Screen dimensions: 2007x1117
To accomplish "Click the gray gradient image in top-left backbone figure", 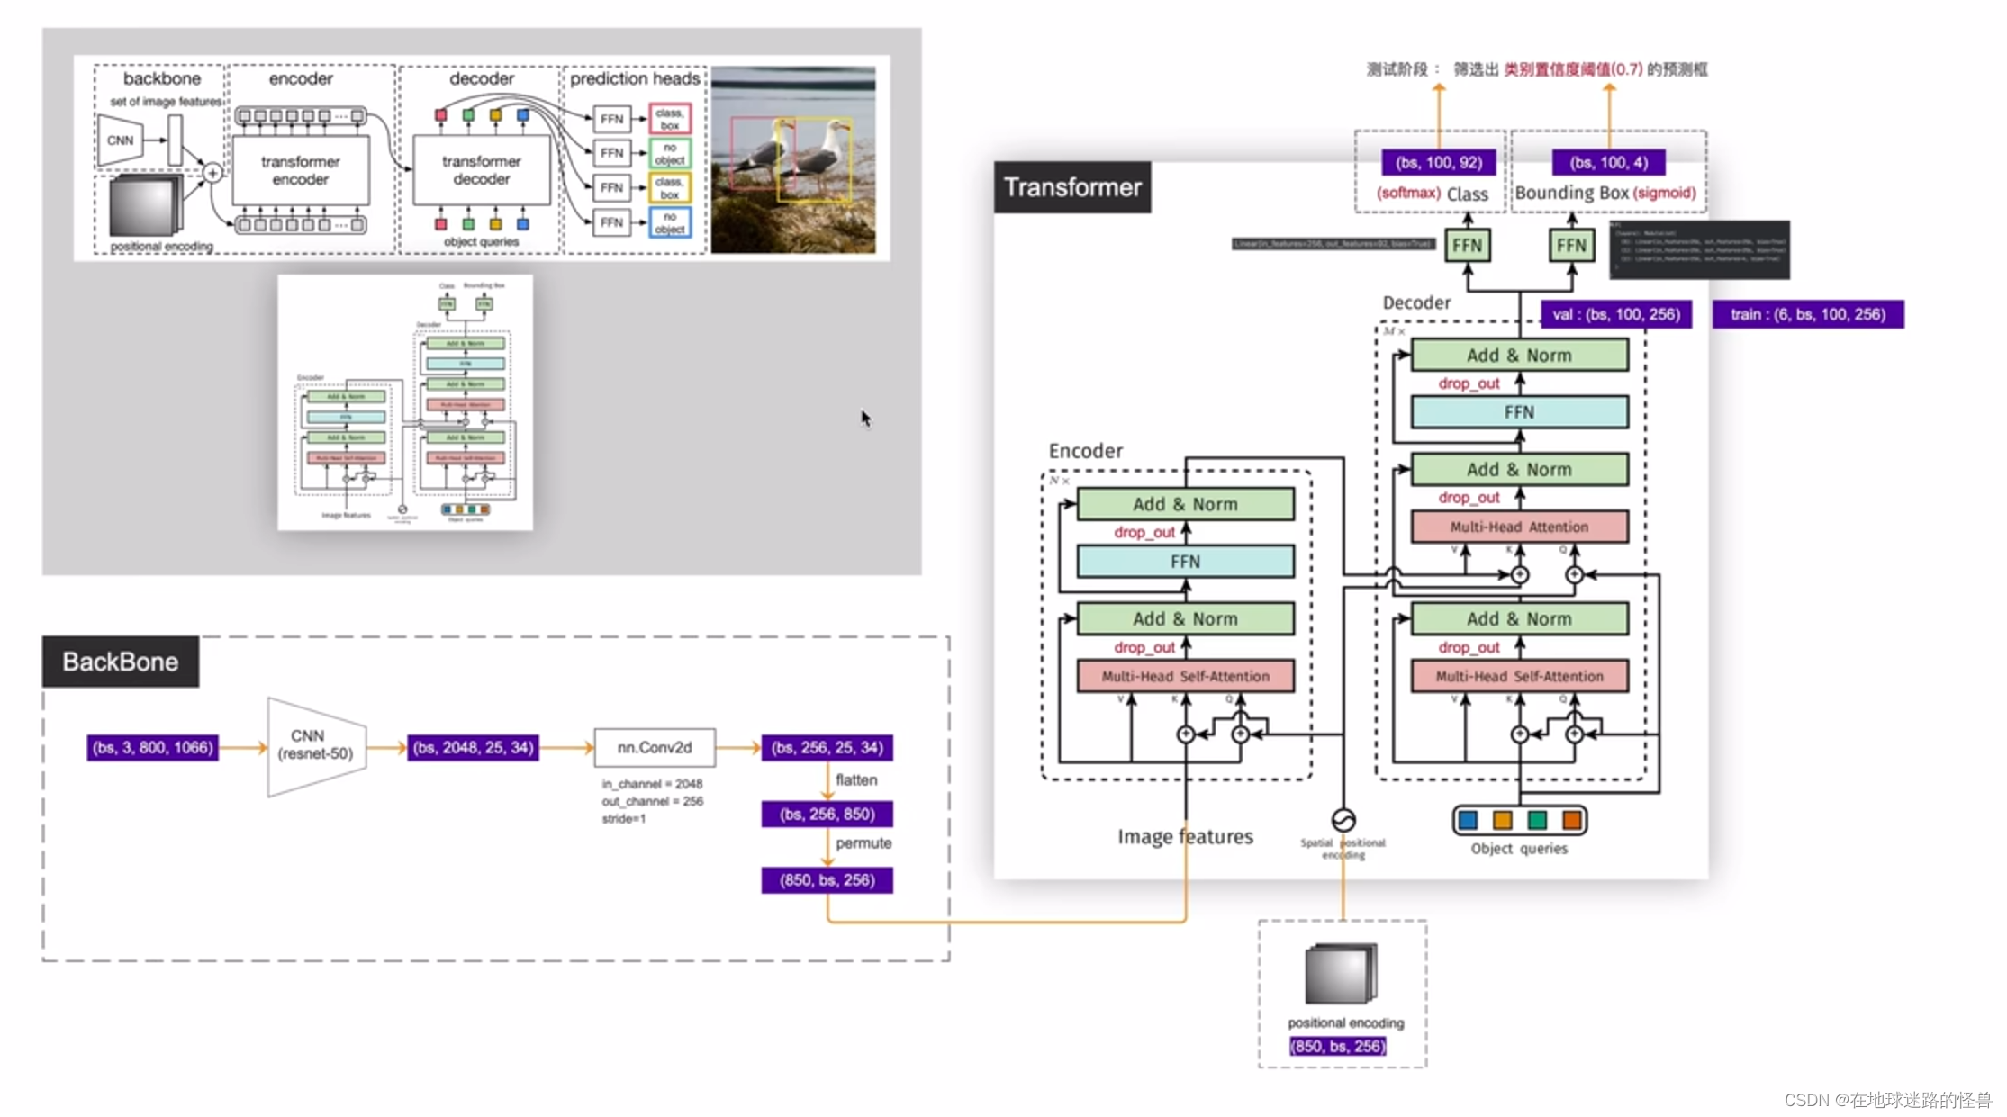I will point(145,207).
